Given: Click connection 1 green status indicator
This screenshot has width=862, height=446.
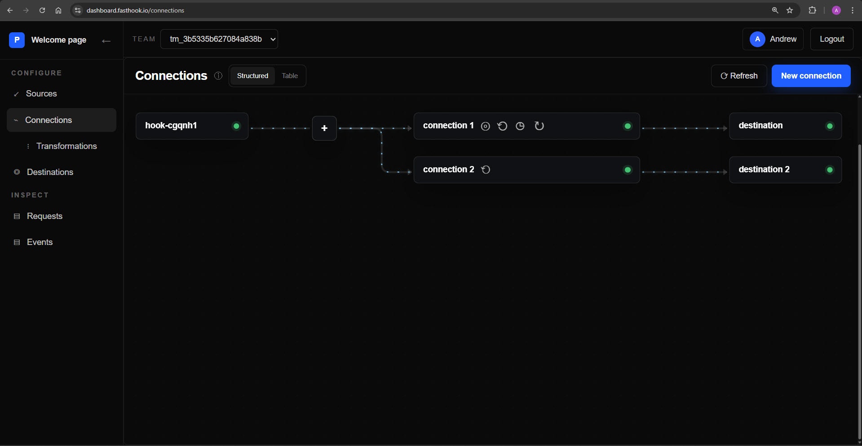Looking at the screenshot, I should point(628,126).
